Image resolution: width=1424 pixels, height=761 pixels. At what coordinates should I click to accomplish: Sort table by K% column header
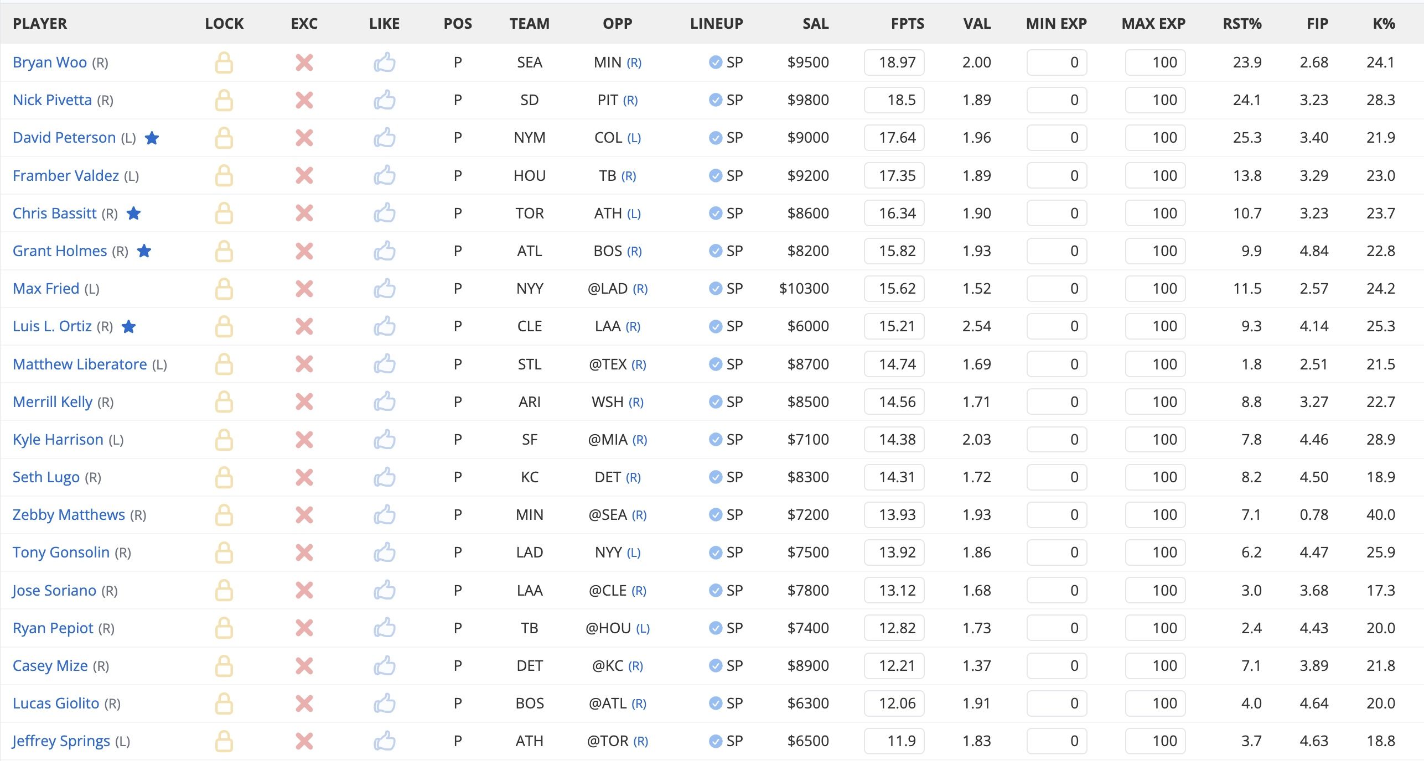[x=1384, y=24]
